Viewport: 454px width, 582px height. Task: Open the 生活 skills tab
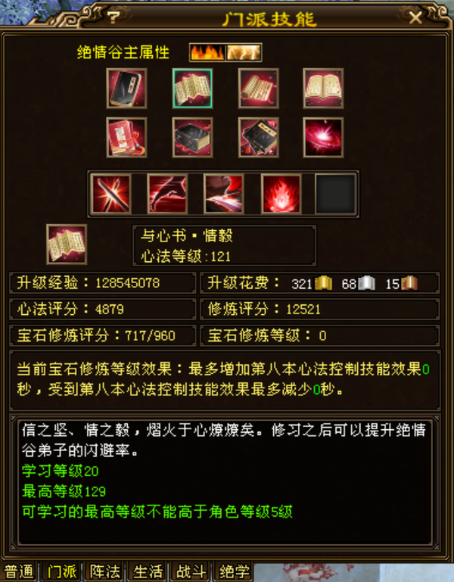click(148, 571)
